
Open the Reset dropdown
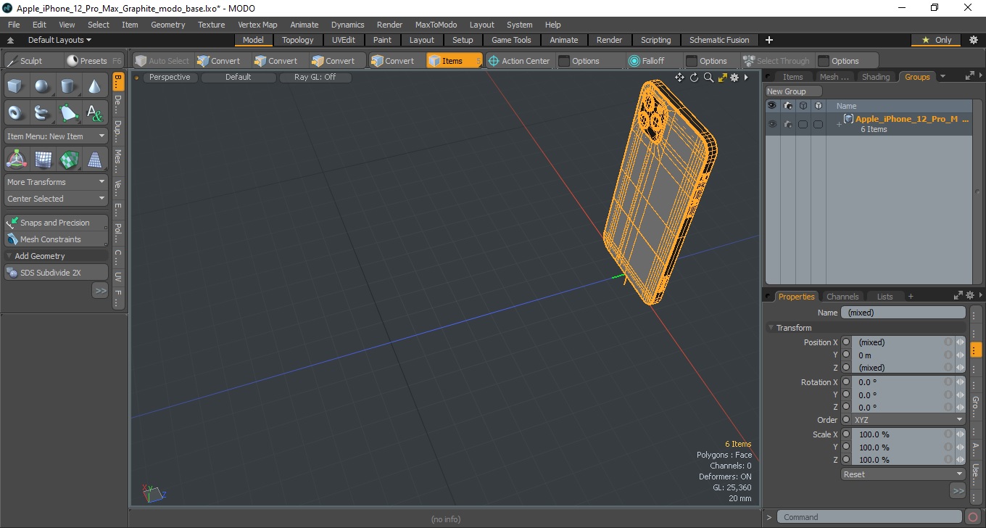tap(903, 474)
